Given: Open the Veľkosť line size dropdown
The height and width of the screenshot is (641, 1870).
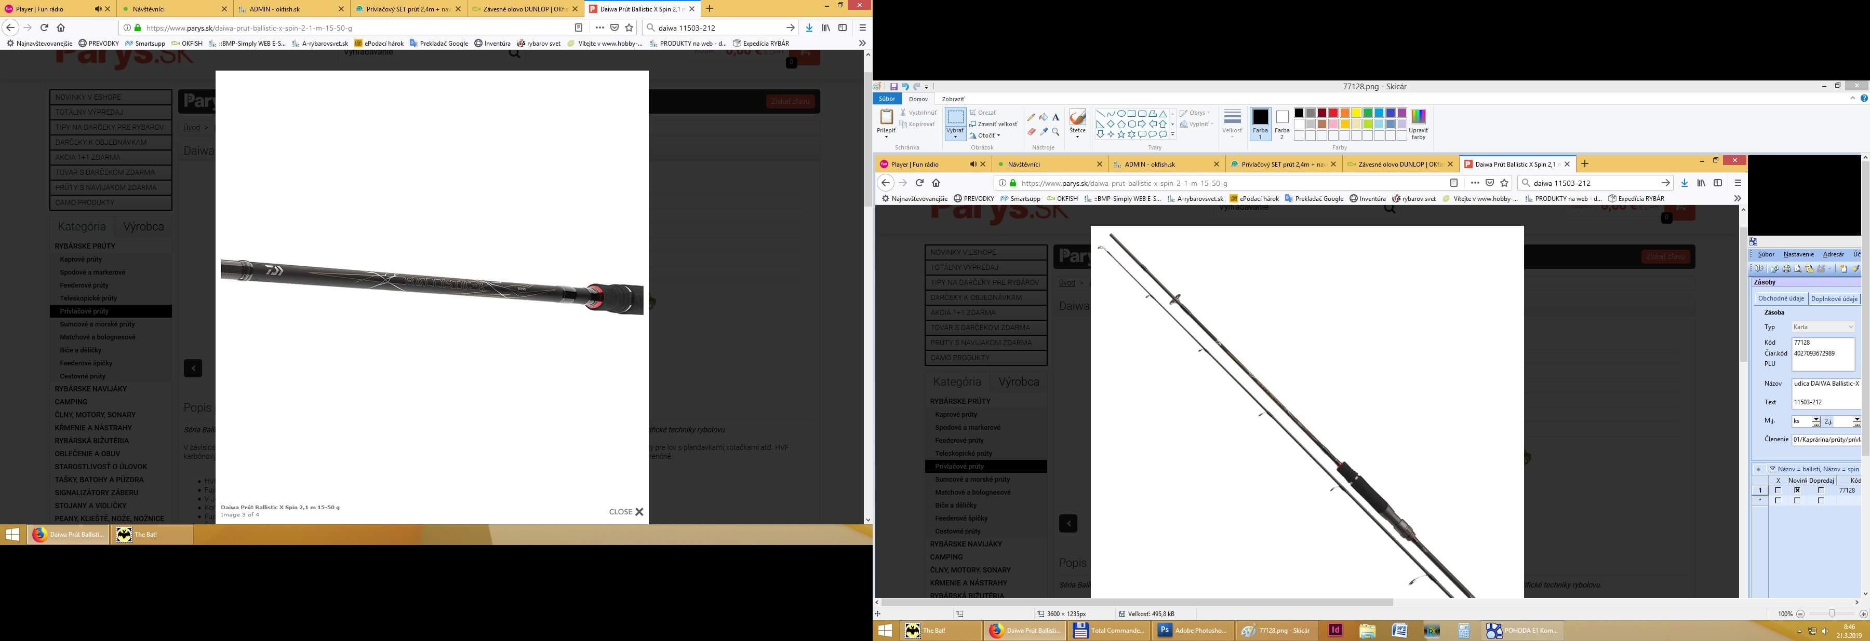Looking at the screenshot, I should click(1233, 124).
